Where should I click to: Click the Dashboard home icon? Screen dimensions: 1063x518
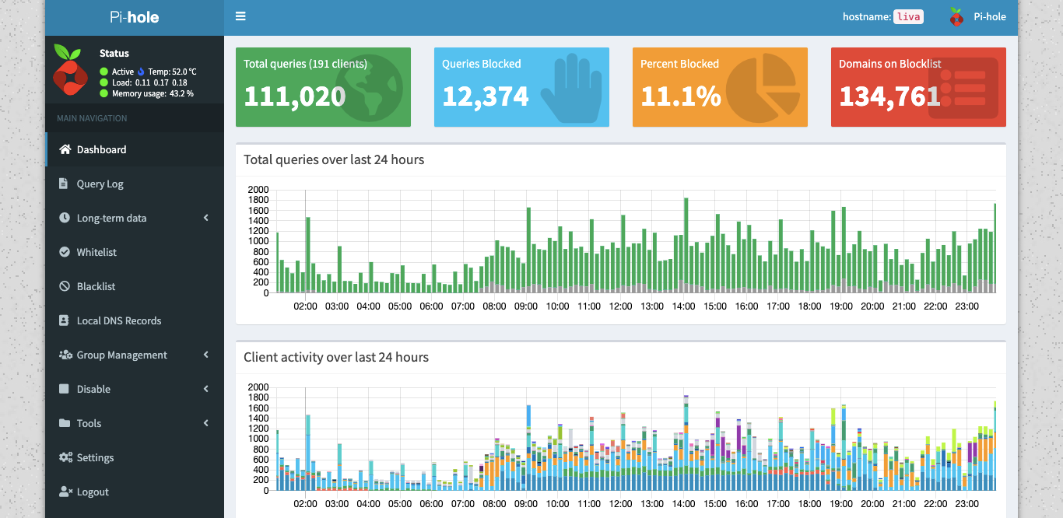(65, 149)
